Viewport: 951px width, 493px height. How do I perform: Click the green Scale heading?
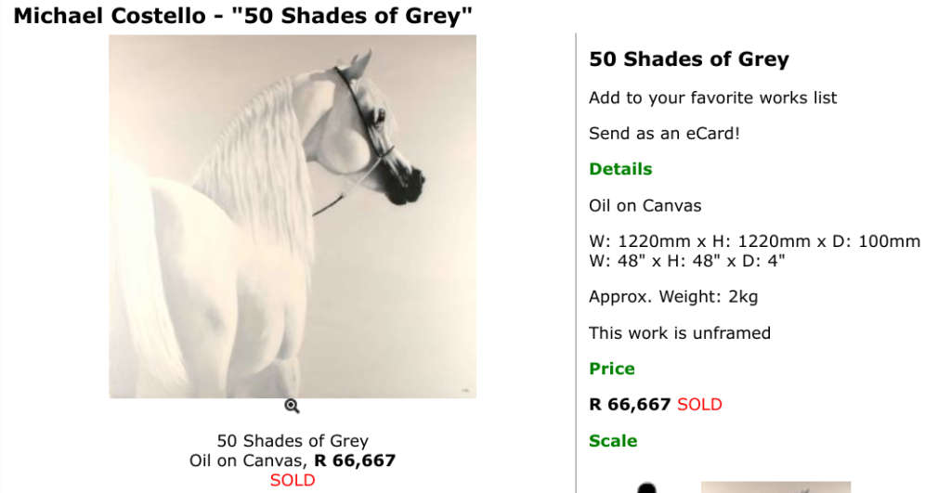(613, 441)
